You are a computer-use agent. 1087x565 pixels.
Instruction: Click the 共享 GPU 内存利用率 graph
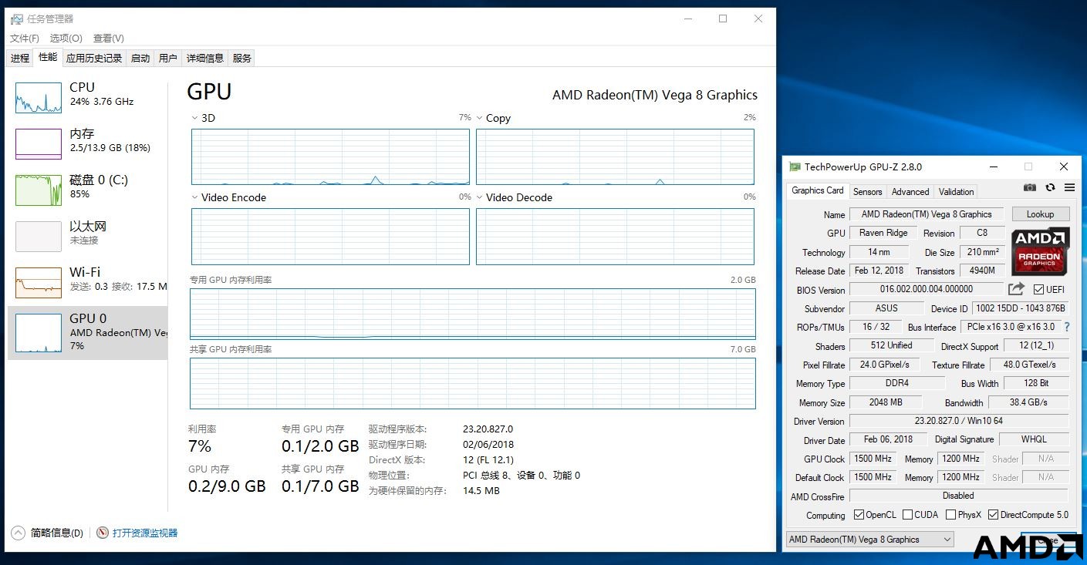473,383
